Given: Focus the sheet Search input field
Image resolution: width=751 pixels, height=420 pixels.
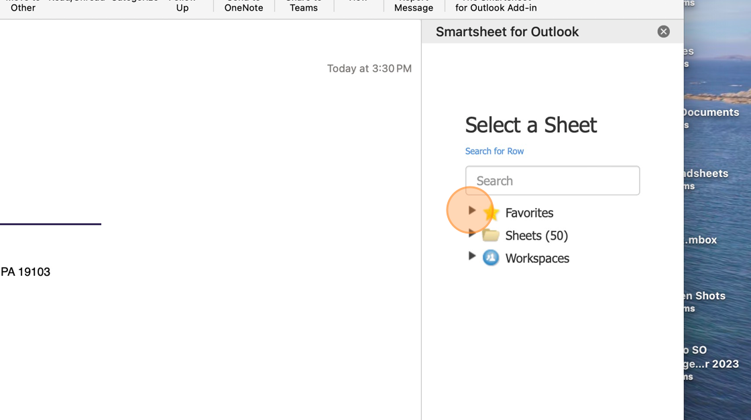Looking at the screenshot, I should tap(553, 180).
